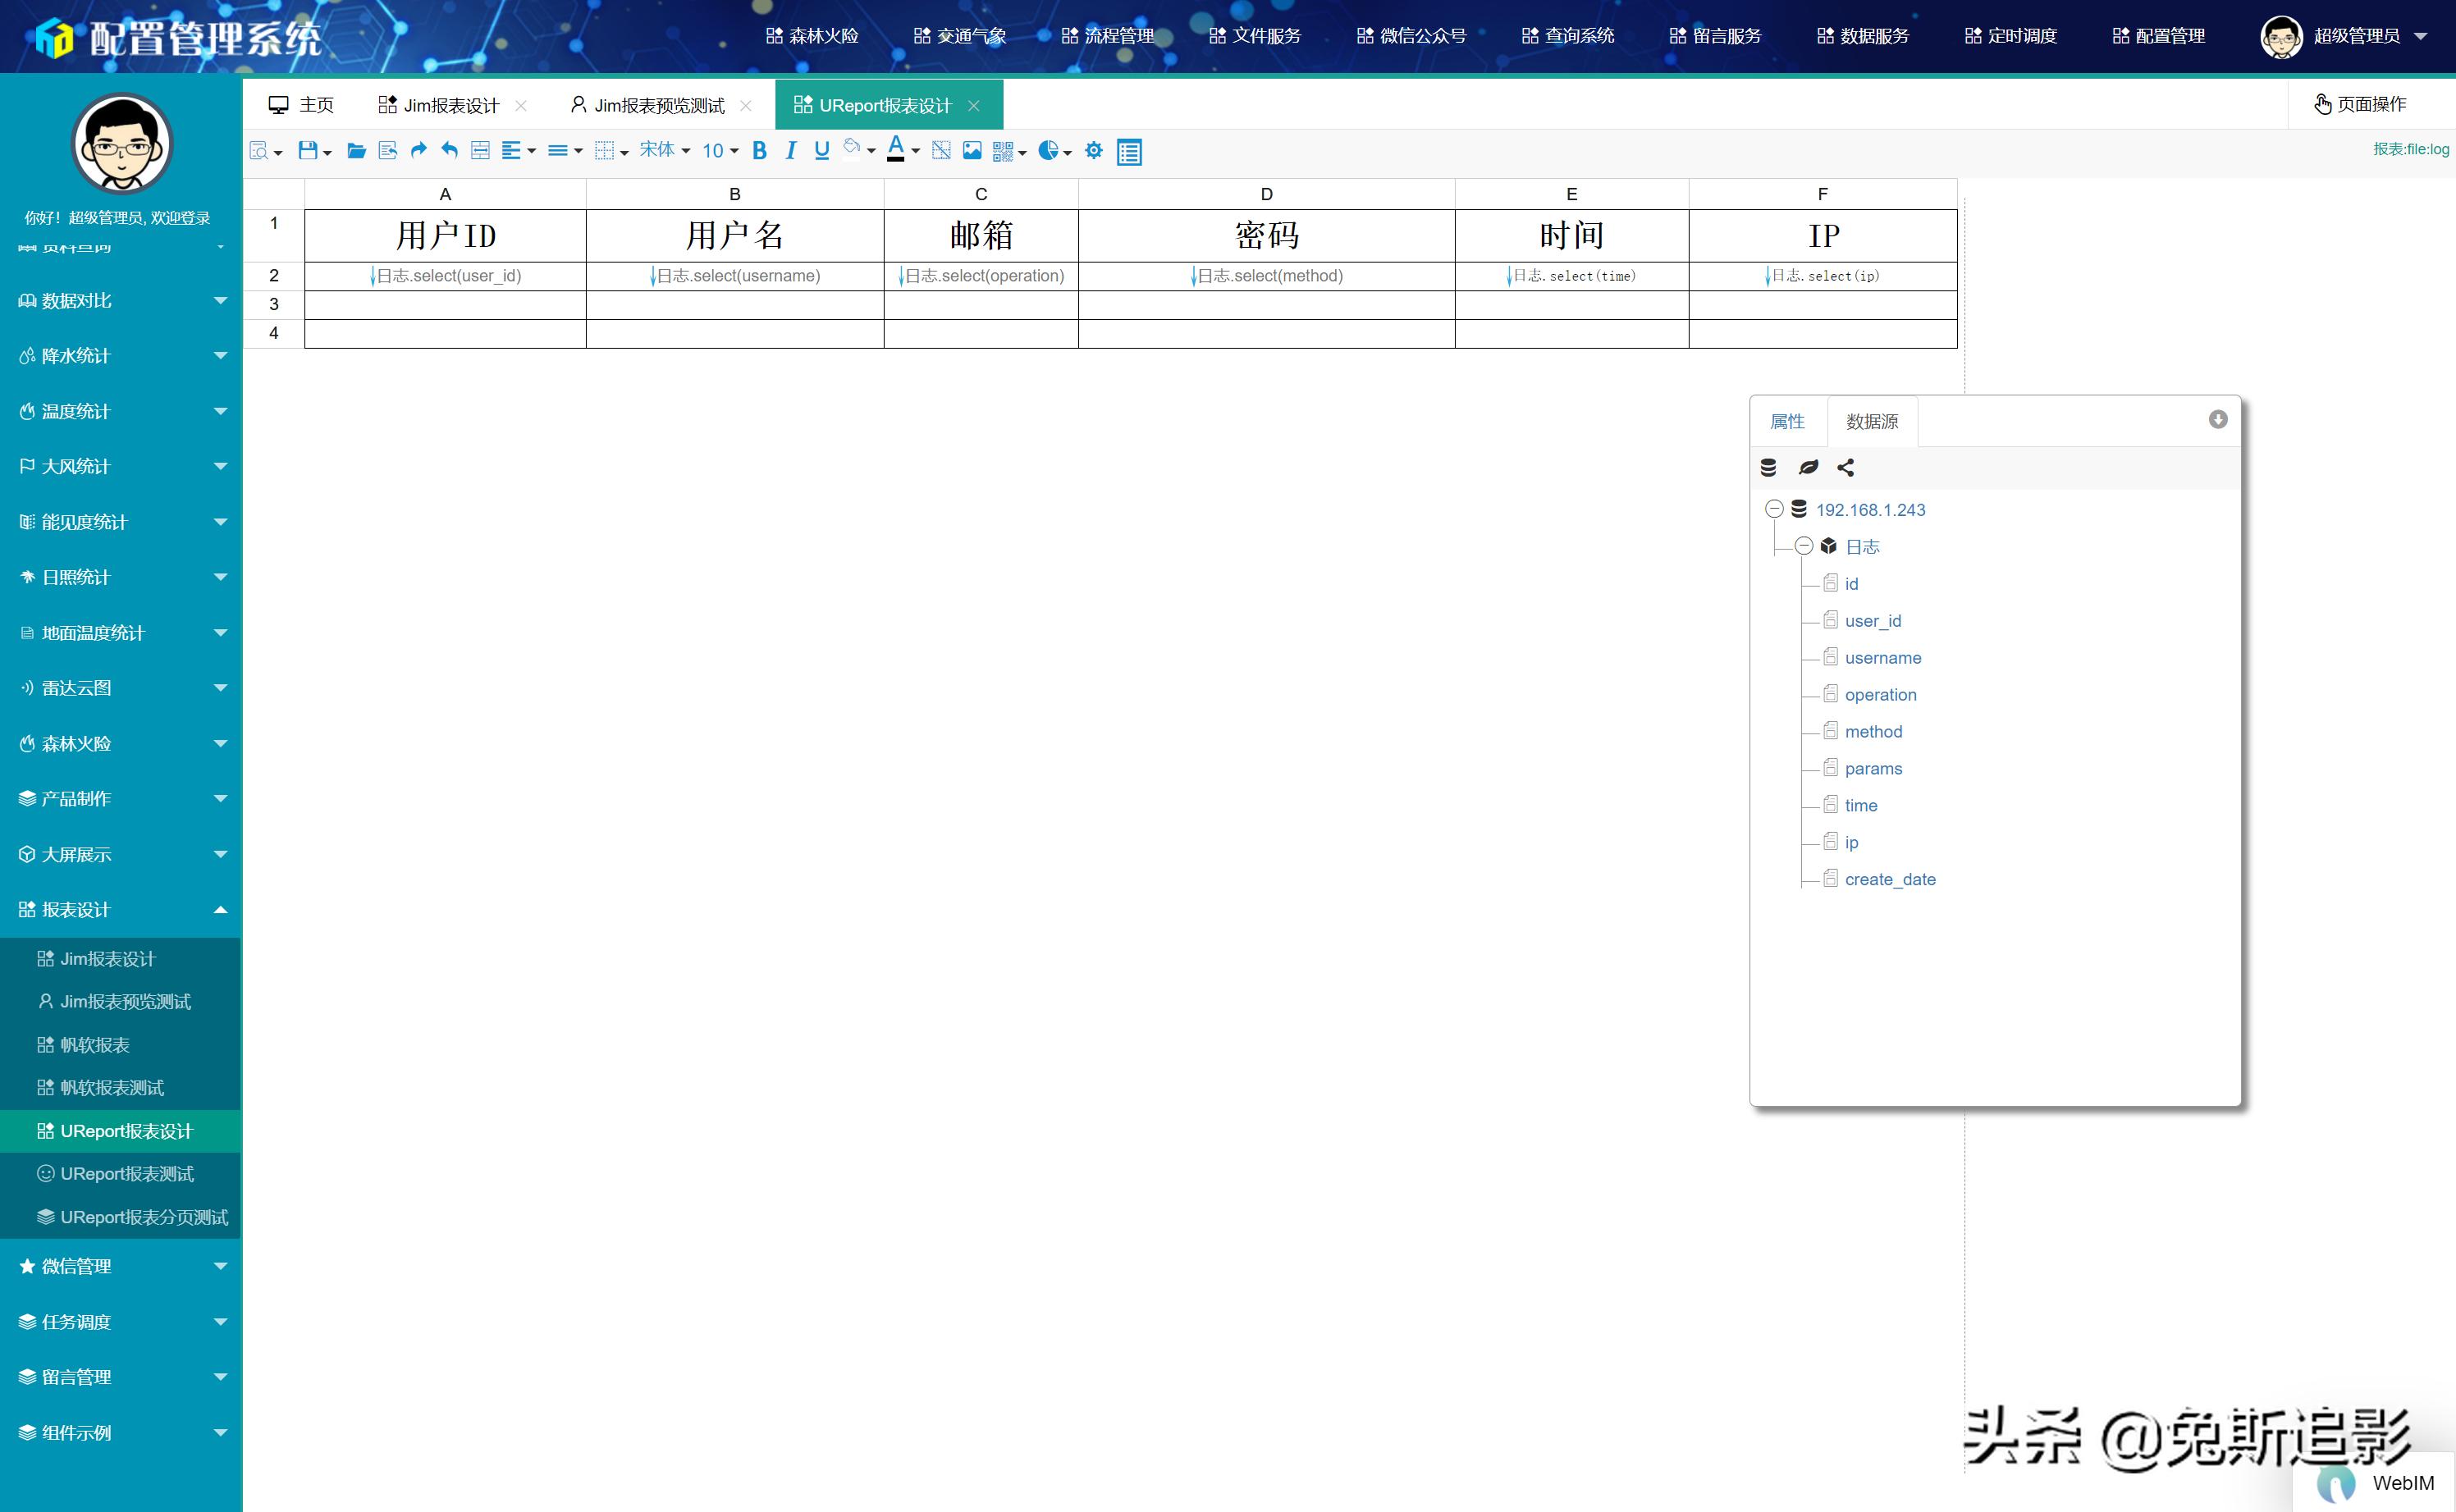Toggle underline formatting
2456x1512 pixels.
point(821,151)
